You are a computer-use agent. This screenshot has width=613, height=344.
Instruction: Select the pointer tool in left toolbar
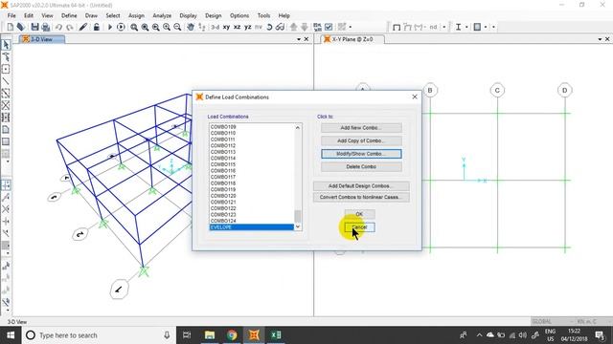(x=6, y=45)
